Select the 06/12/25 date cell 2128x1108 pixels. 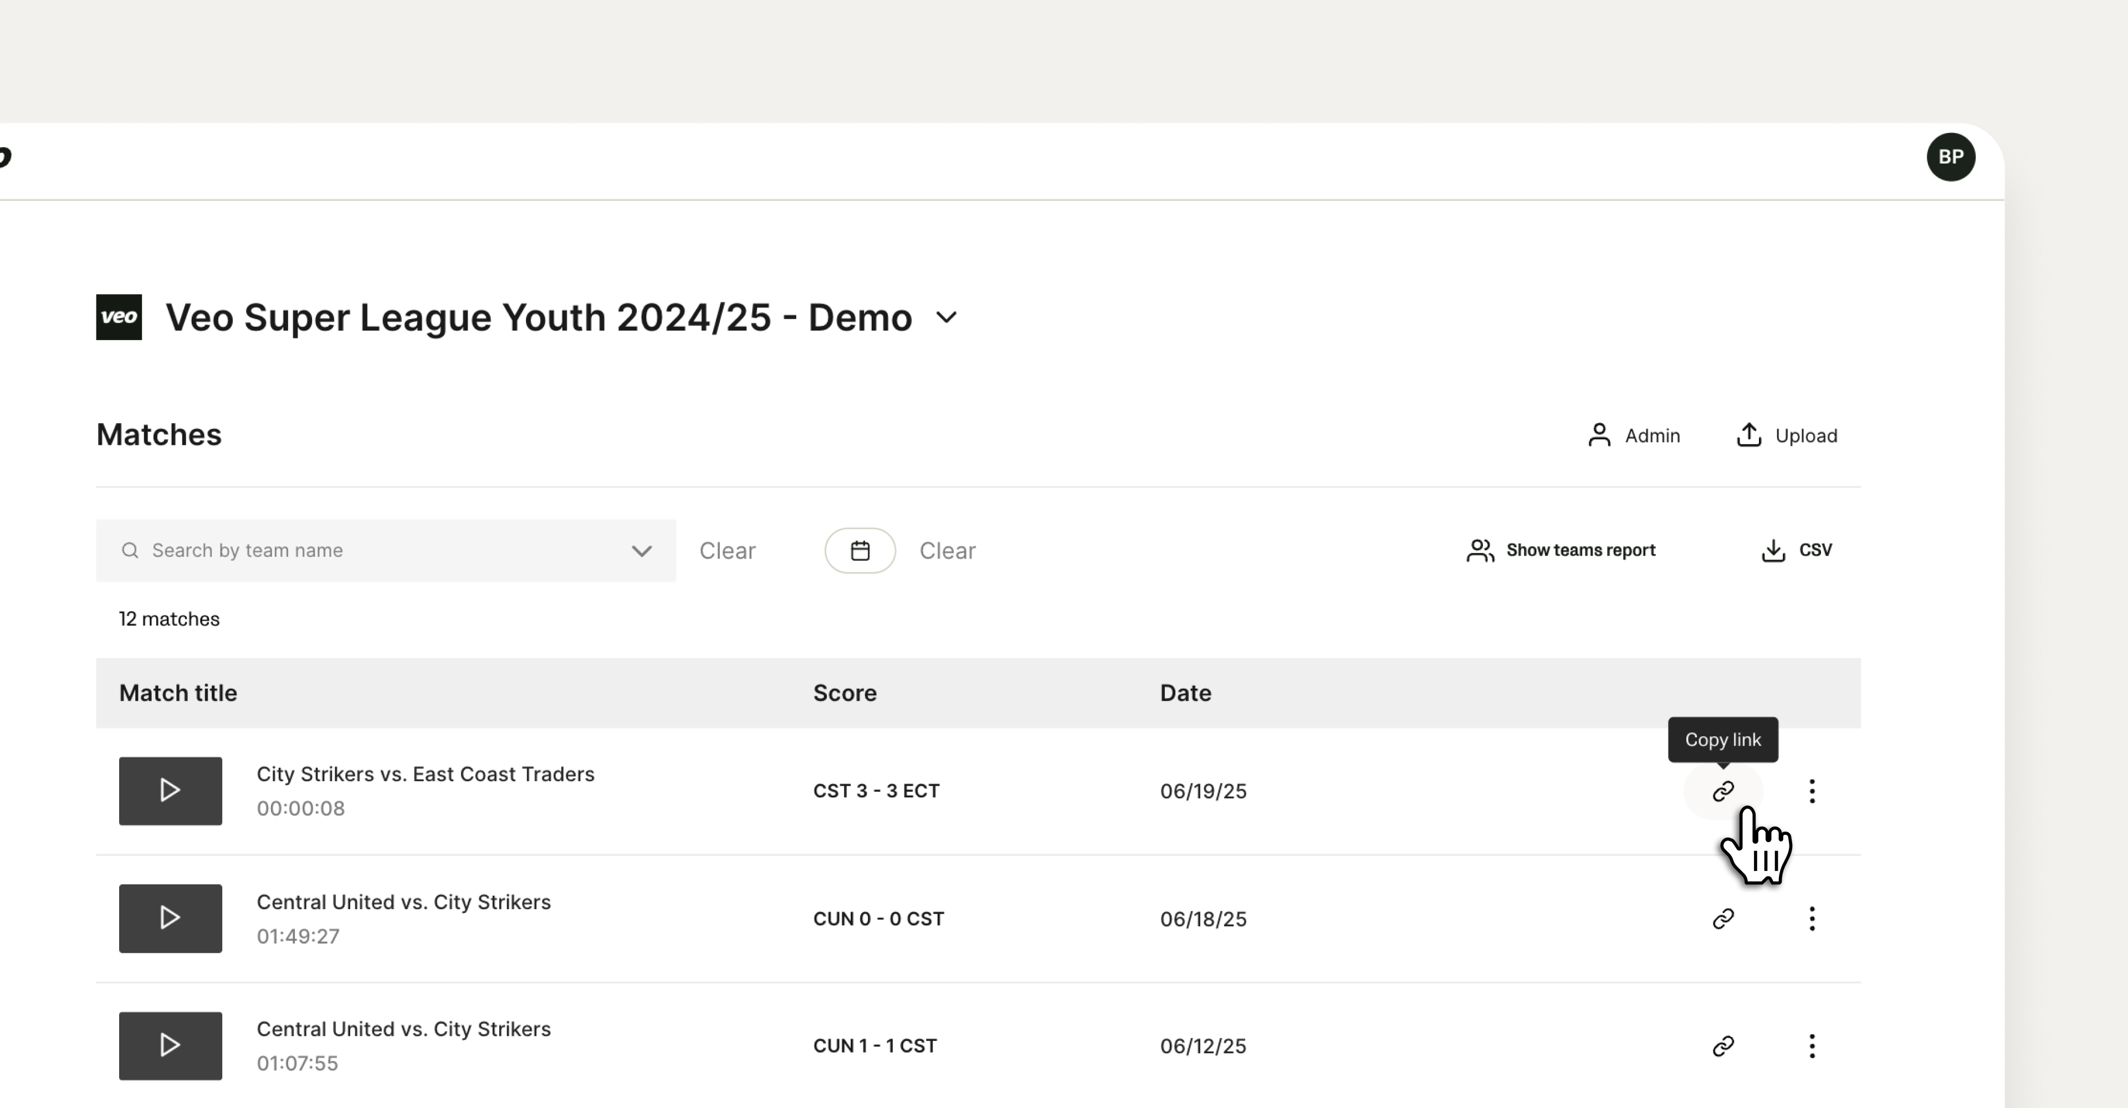click(1203, 1046)
